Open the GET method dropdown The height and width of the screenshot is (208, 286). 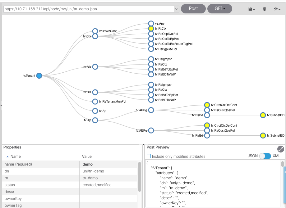220,9
